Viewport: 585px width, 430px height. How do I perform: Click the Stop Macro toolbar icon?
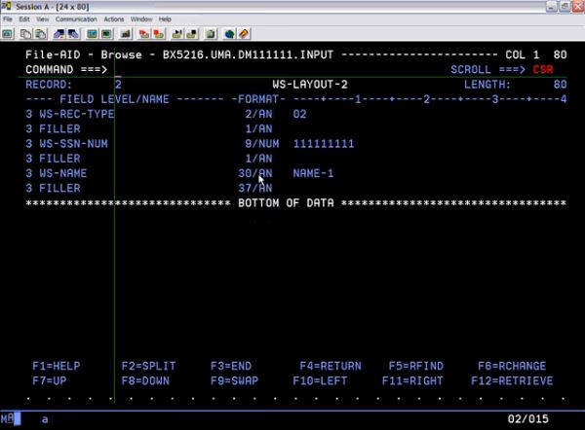pos(159,34)
